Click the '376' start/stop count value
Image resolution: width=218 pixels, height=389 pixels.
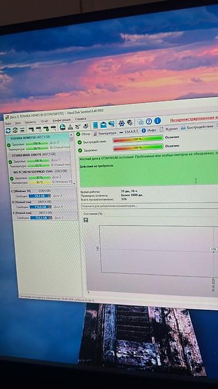[124, 199]
